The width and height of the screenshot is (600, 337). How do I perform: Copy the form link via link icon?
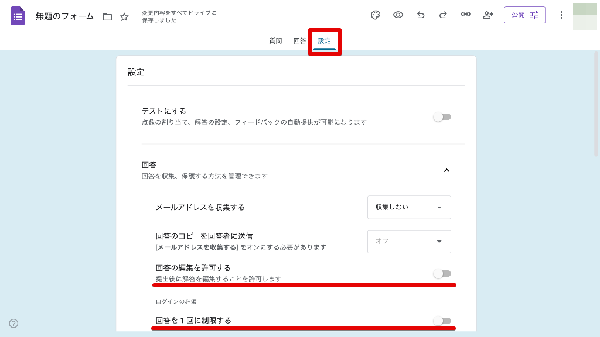(x=465, y=15)
